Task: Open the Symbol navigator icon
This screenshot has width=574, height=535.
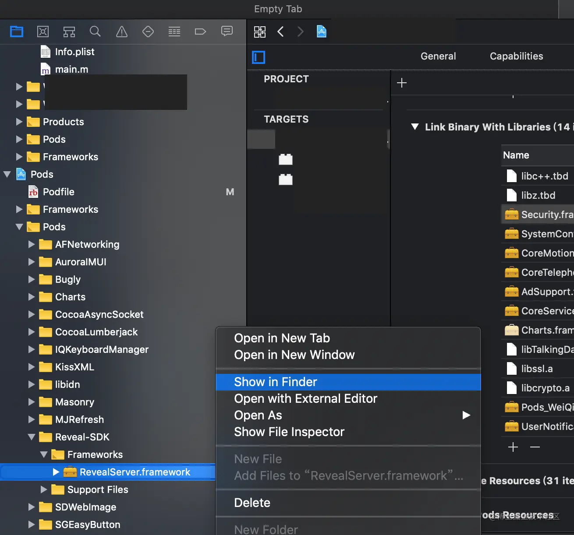Action: (69, 31)
